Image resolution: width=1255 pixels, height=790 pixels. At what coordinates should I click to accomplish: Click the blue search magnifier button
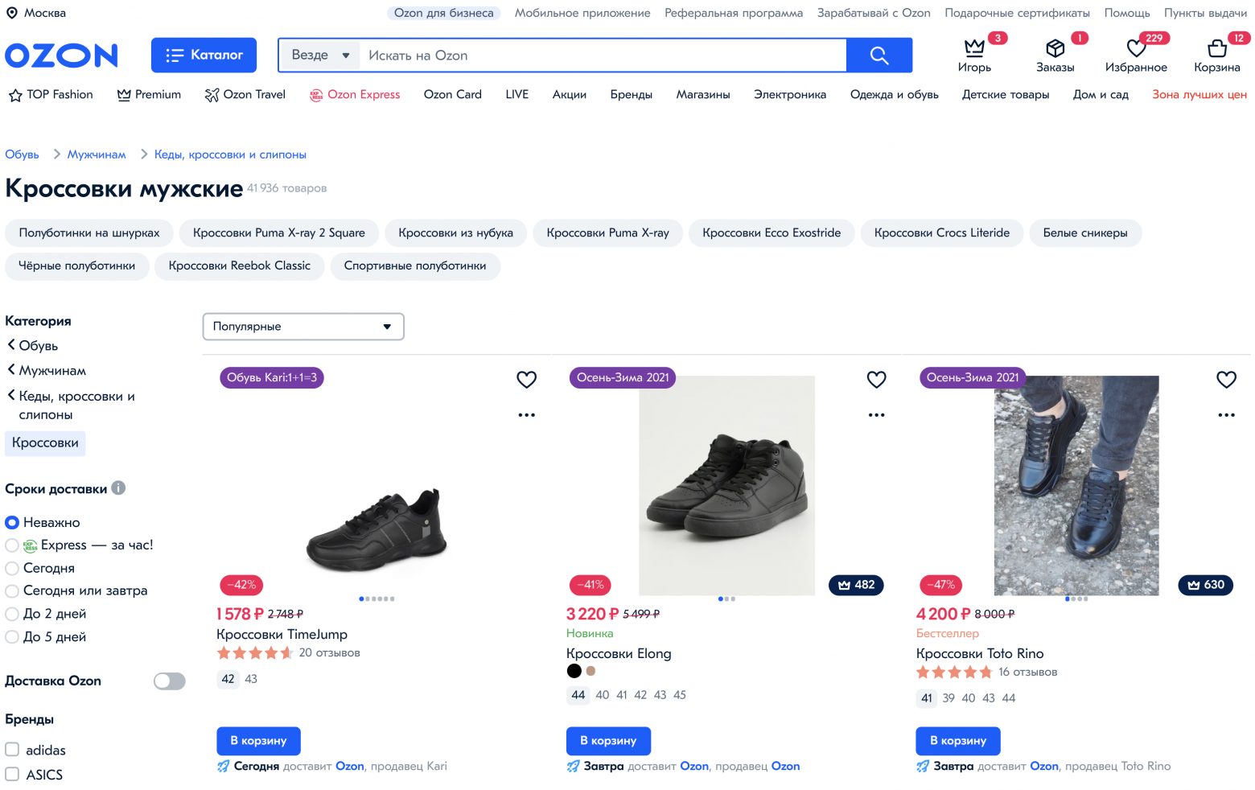(x=878, y=56)
